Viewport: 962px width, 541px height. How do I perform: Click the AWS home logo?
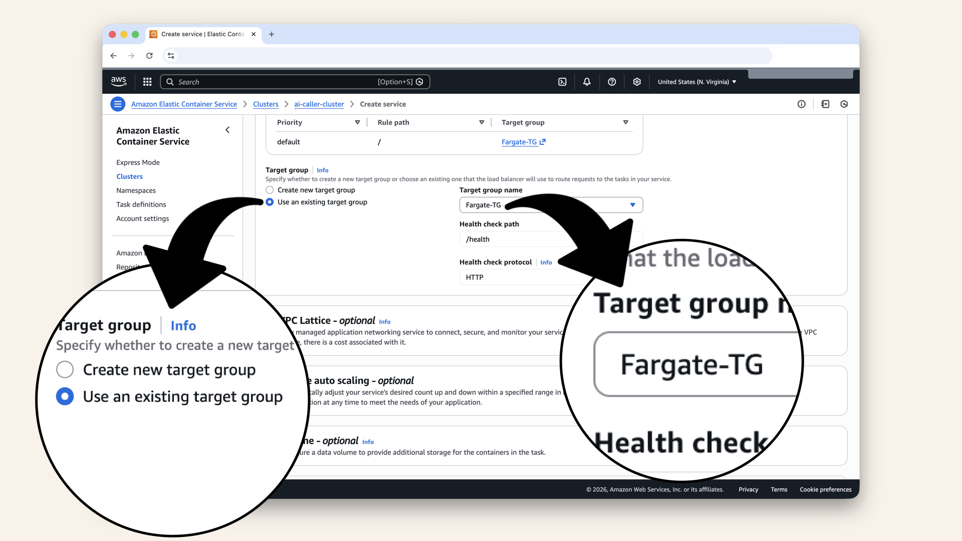118,81
